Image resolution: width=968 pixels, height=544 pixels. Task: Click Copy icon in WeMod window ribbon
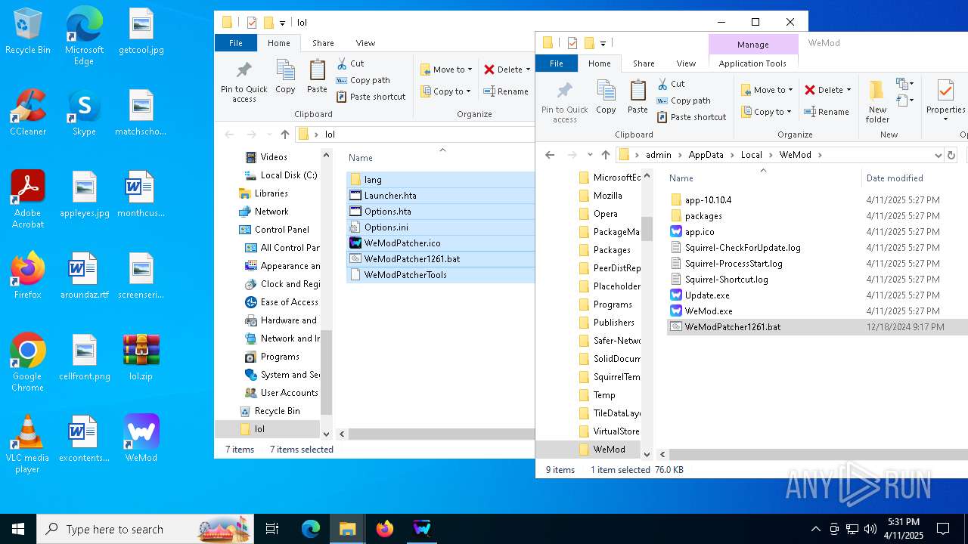tap(607, 97)
